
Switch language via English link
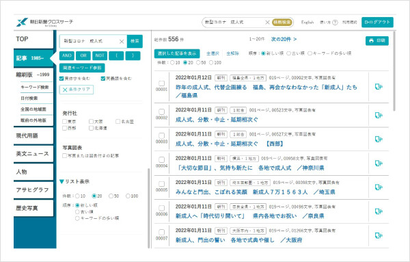pos(307,23)
